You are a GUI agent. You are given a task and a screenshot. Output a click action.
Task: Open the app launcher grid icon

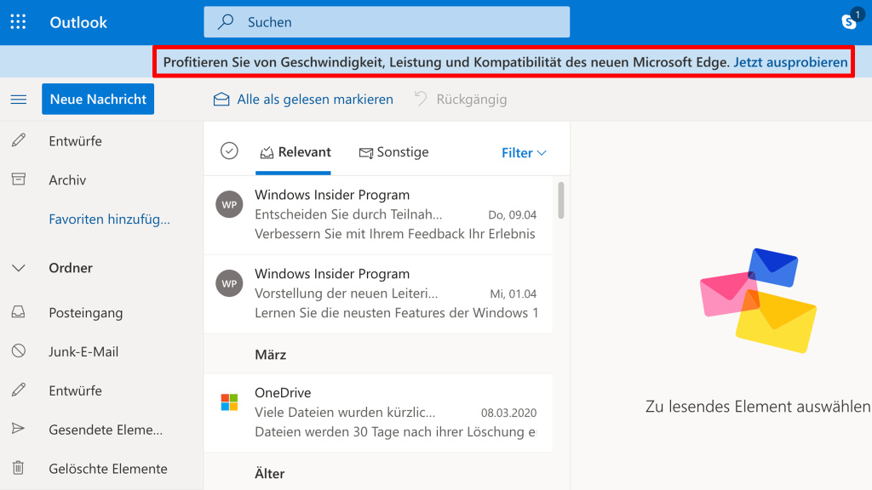(19, 22)
